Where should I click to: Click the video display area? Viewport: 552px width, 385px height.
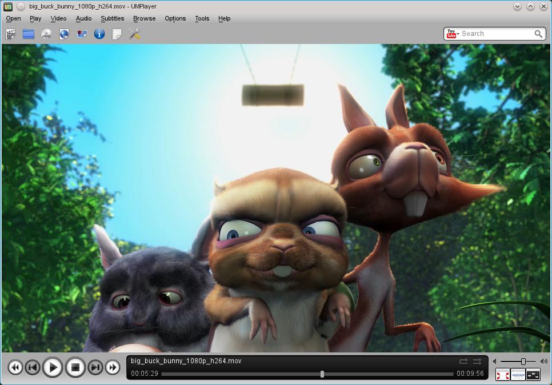[276, 198]
